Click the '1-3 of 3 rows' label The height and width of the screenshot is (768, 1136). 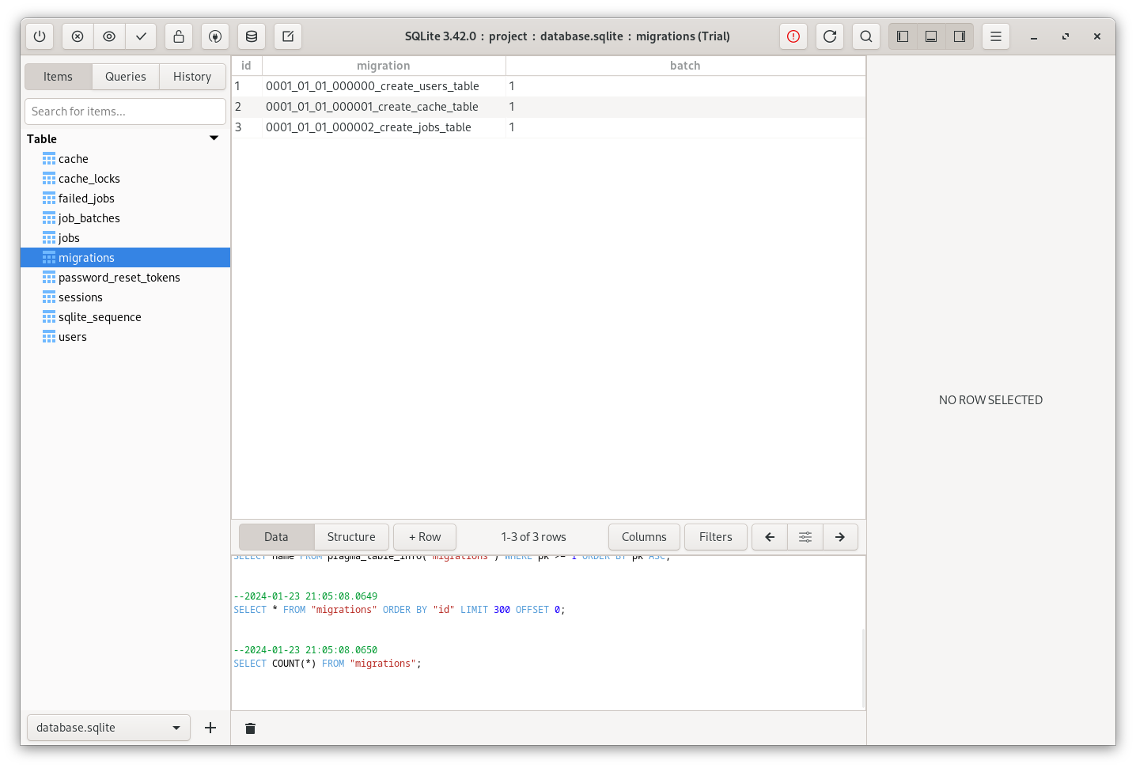click(x=533, y=537)
